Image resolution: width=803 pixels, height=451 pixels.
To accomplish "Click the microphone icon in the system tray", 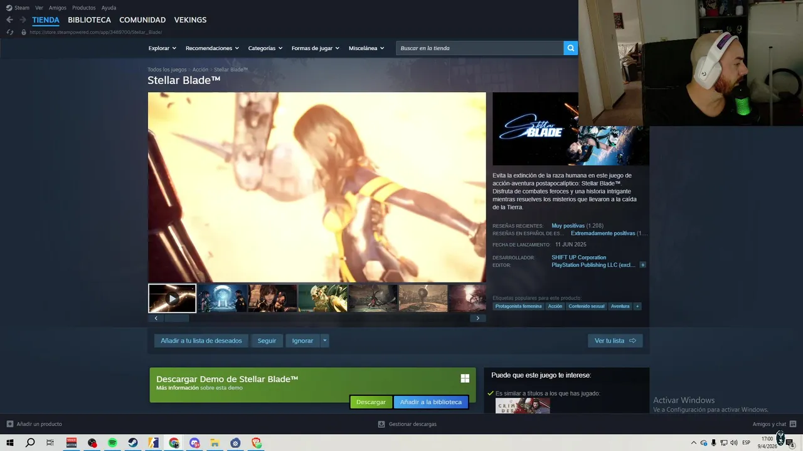I will coord(713,443).
